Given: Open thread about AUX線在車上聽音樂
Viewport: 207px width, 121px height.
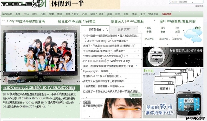Looking at the screenshot, I should (x=103, y=81).
